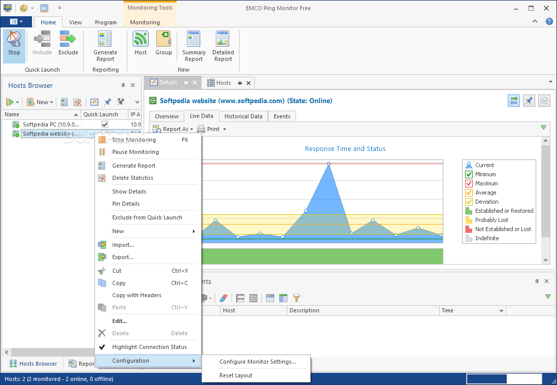Expand the New submenu in context menu
Image resolution: width=557 pixels, height=385 pixels.
point(148,231)
